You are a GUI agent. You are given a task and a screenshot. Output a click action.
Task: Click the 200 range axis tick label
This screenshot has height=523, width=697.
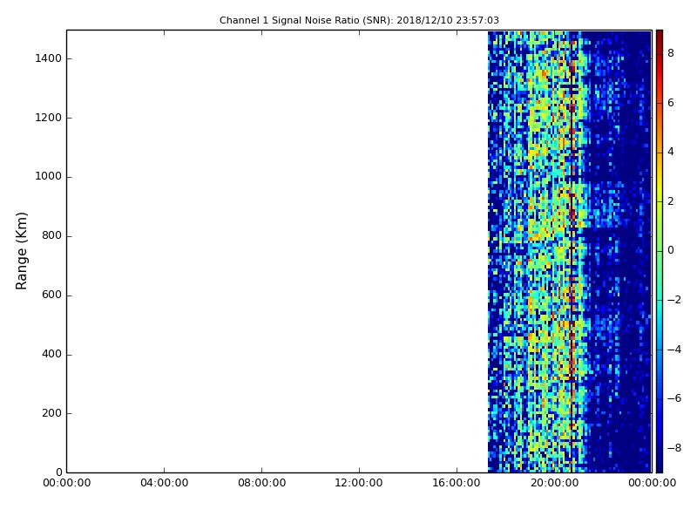point(50,413)
